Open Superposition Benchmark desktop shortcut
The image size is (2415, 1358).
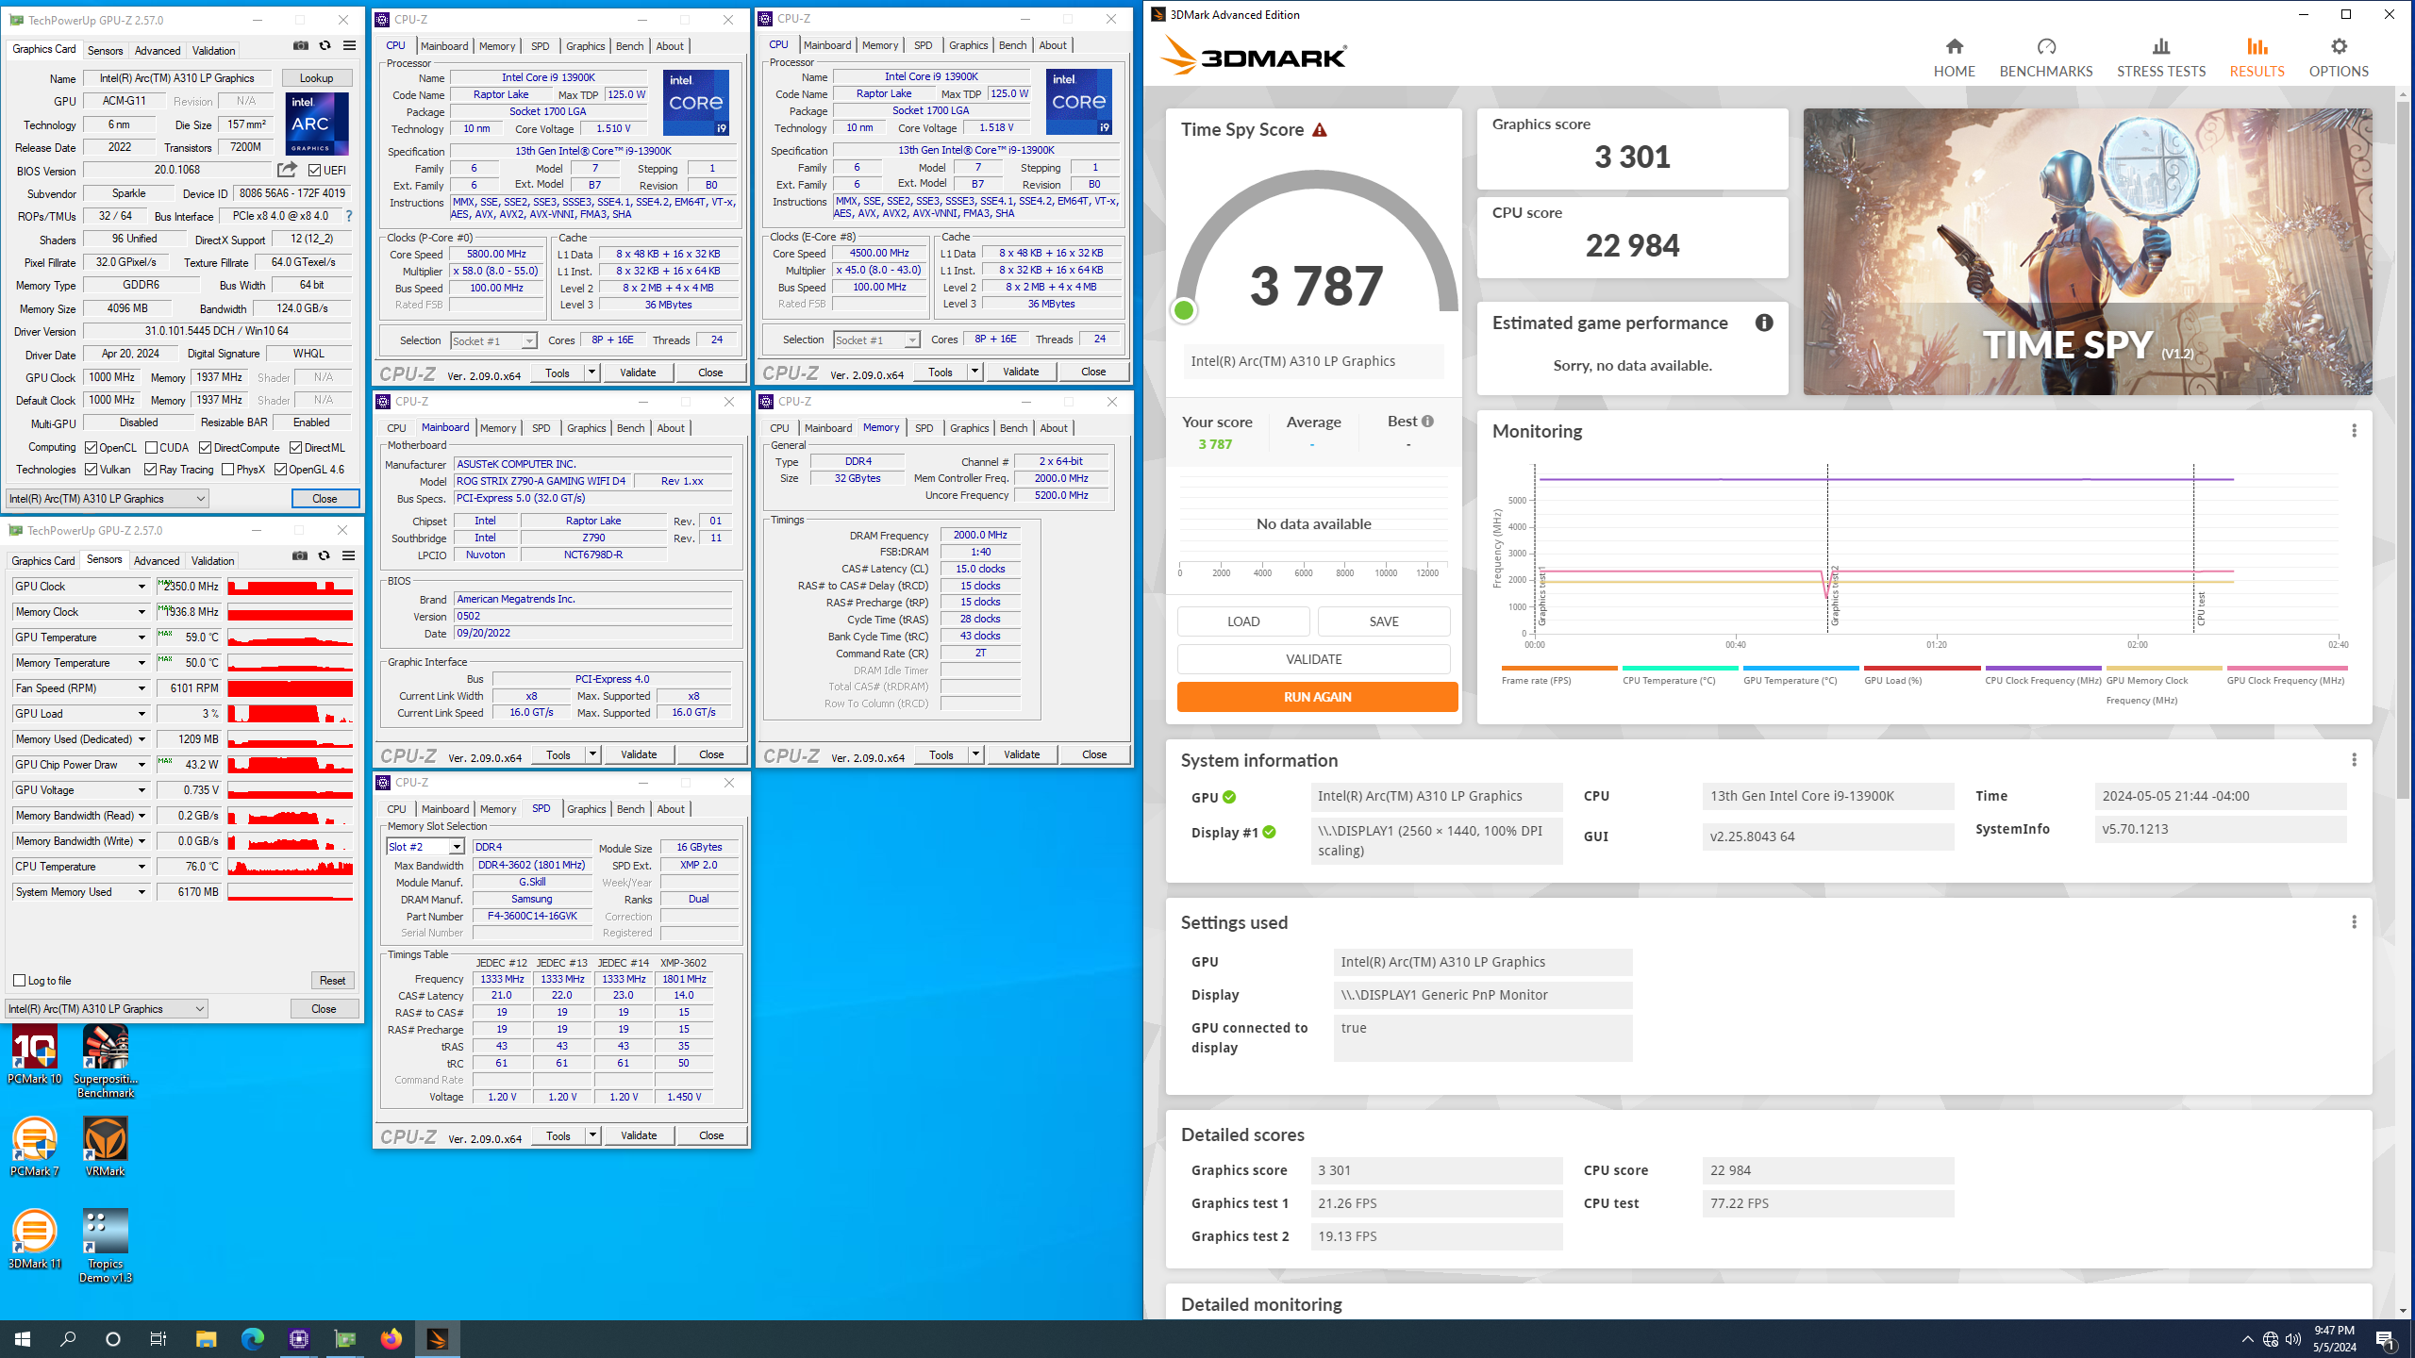coord(106,1062)
